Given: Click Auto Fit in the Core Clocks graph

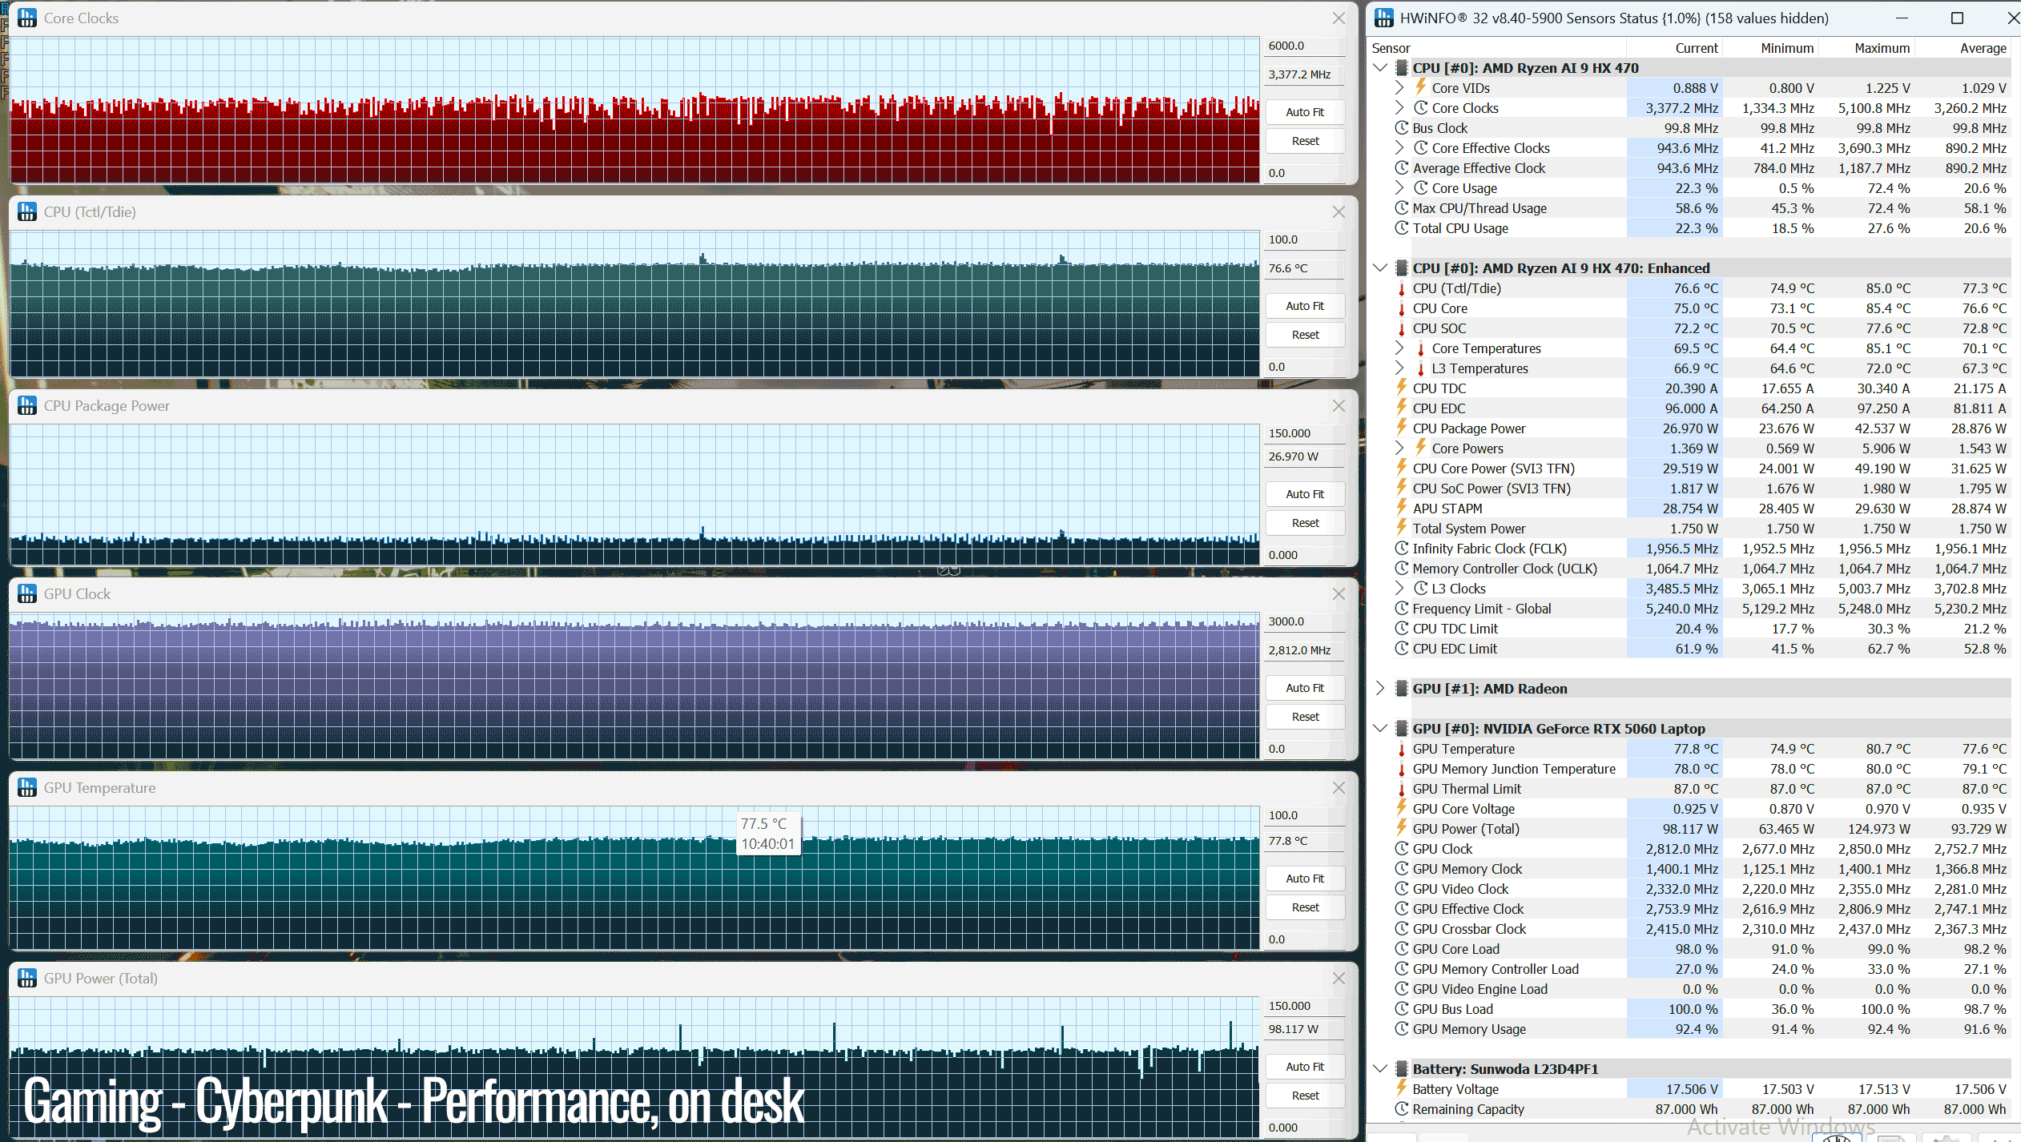Looking at the screenshot, I should click(x=1305, y=112).
